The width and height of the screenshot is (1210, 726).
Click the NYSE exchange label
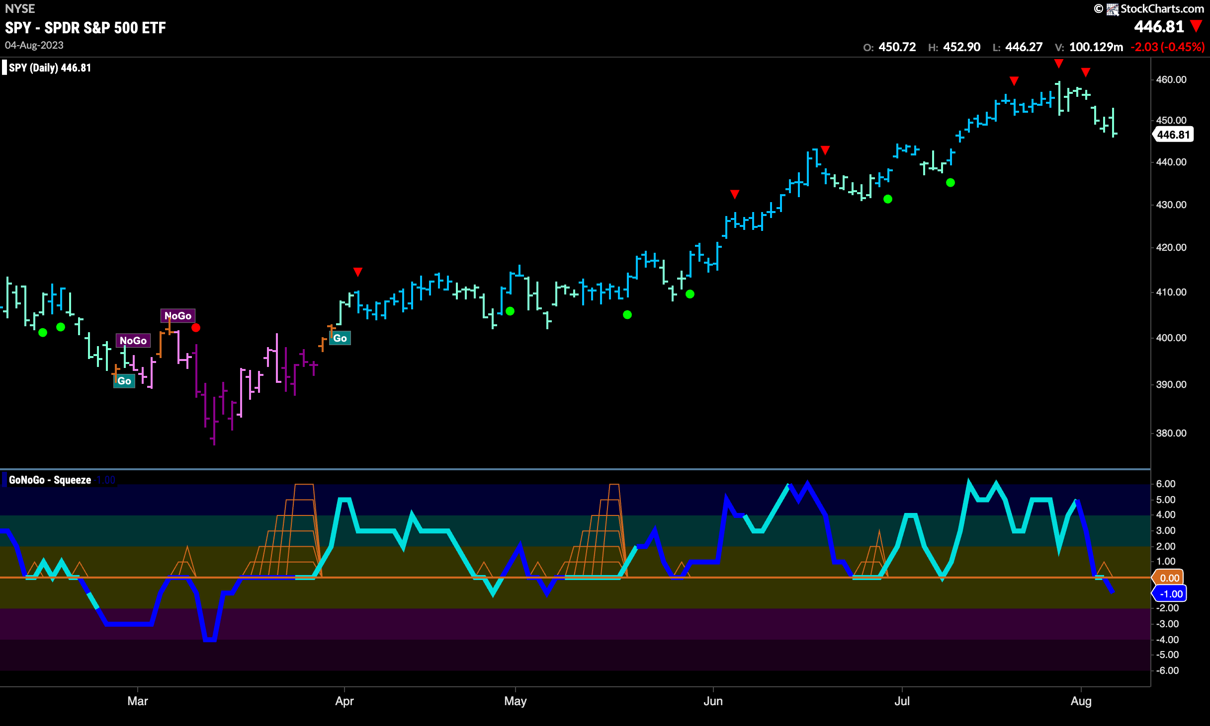[x=20, y=8]
